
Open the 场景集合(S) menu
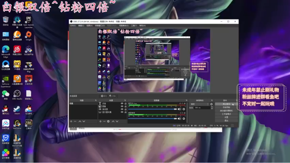[124, 25]
